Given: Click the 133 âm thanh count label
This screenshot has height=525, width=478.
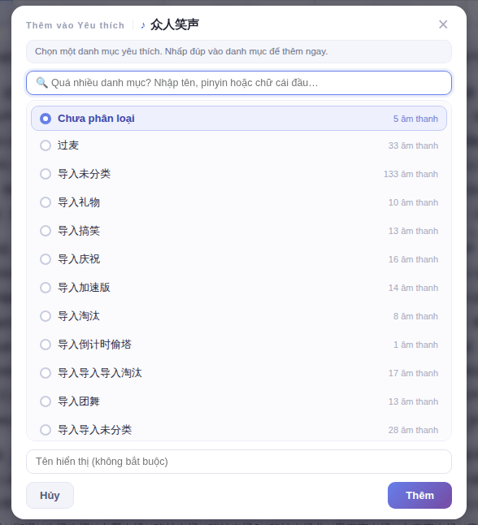Looking at the screenshot, I should click(x=411, y=174).
